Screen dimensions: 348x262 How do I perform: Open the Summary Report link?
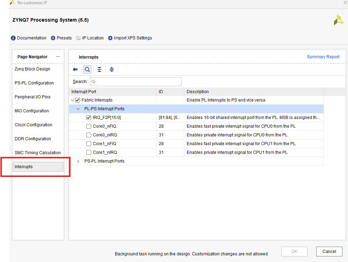pyautogui.click(x=323, y=57)
